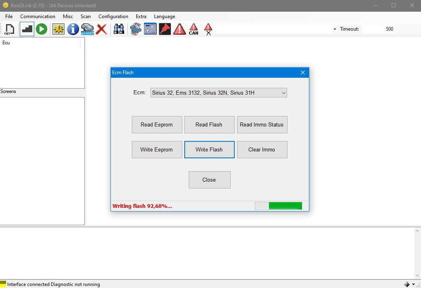Click the blue info icon
The width and height of the screenshot is (421, 288).
click(x=73, y=29)
